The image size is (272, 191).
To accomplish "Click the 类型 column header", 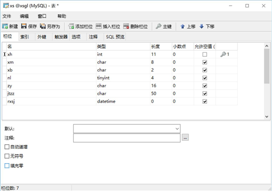I will click(x=123, y=47).
